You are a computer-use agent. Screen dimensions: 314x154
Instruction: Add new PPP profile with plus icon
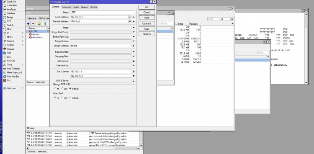(28, 24)
